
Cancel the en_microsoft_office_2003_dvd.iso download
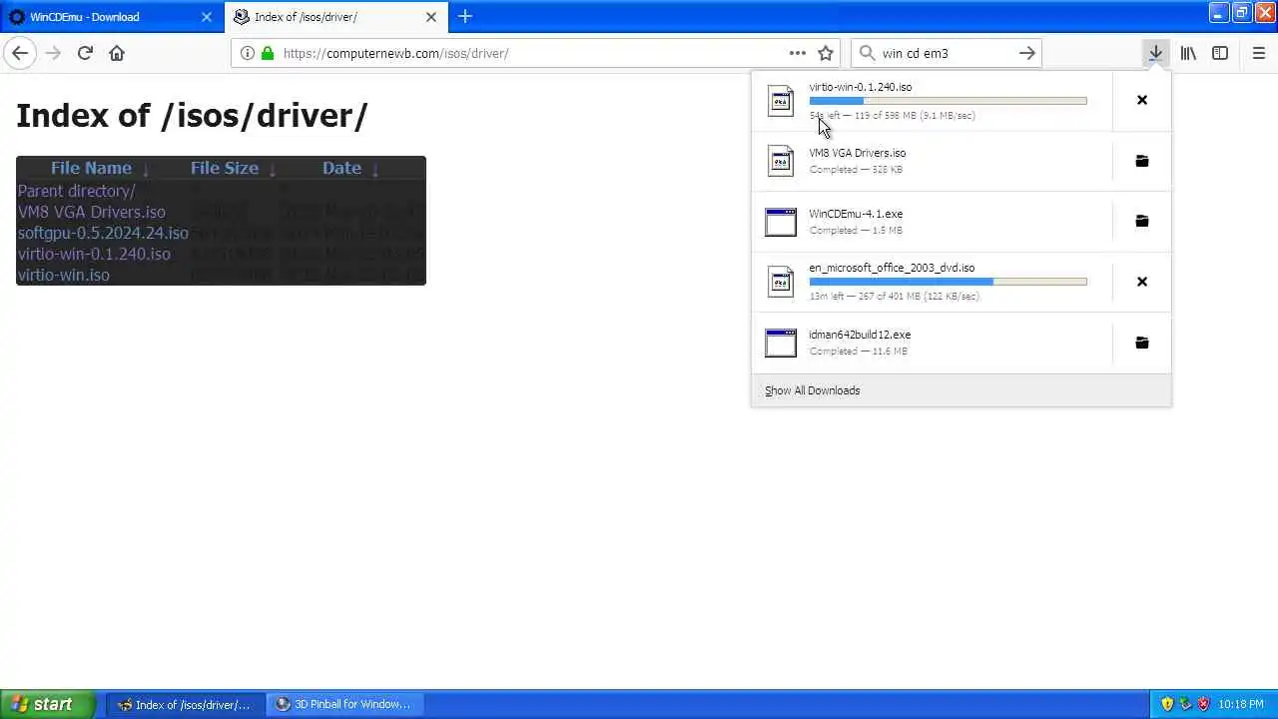(x=1142, y=282)
